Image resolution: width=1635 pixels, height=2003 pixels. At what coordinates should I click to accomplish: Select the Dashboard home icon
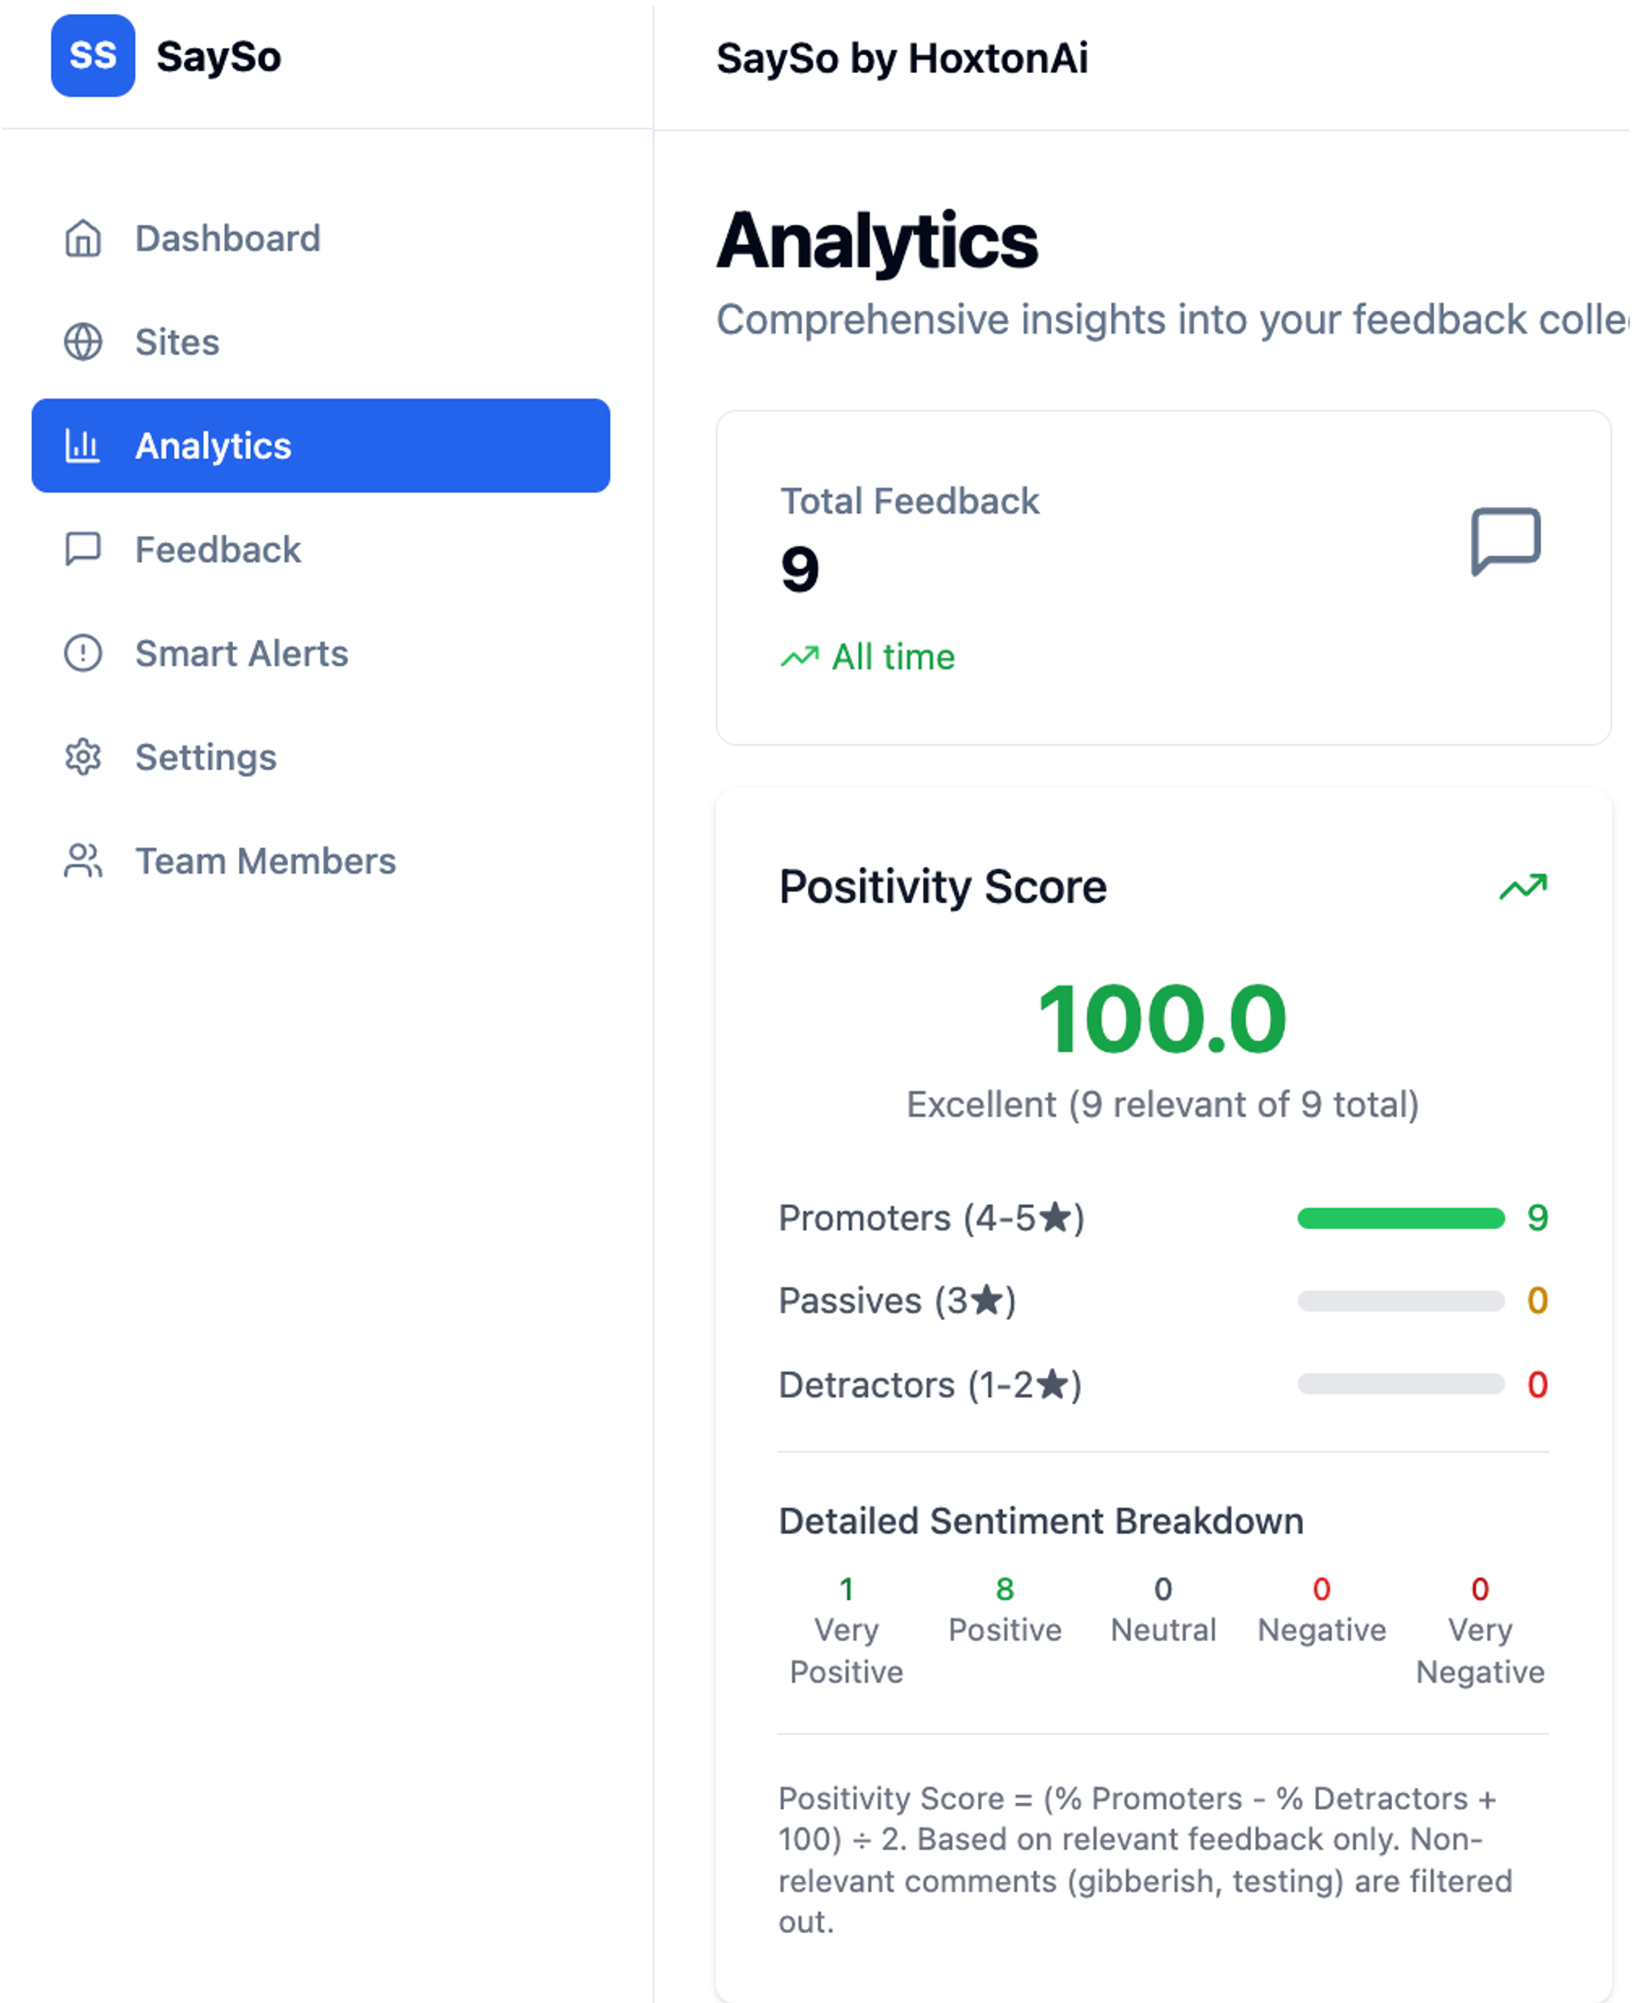click(83, 240)
